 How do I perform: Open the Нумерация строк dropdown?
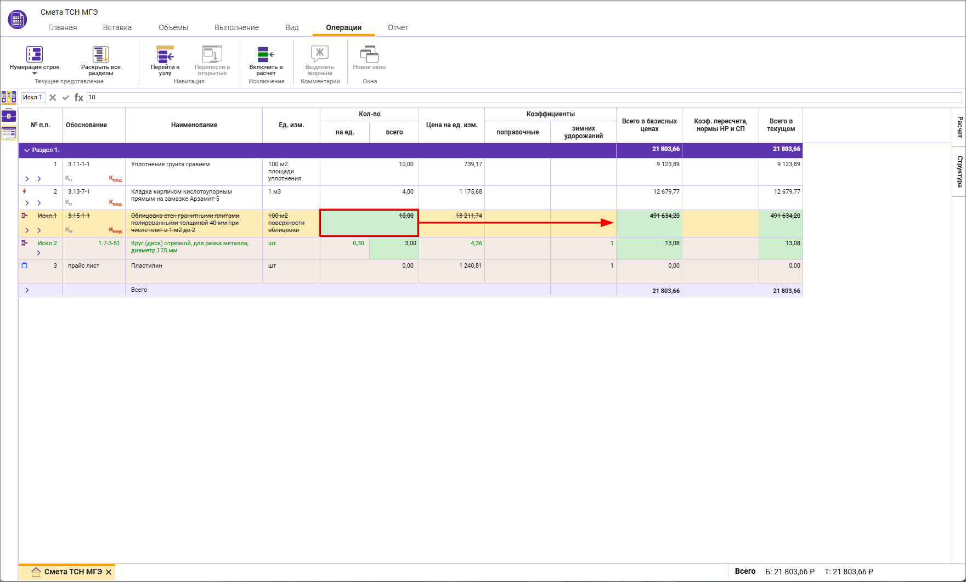click(35, 73)
